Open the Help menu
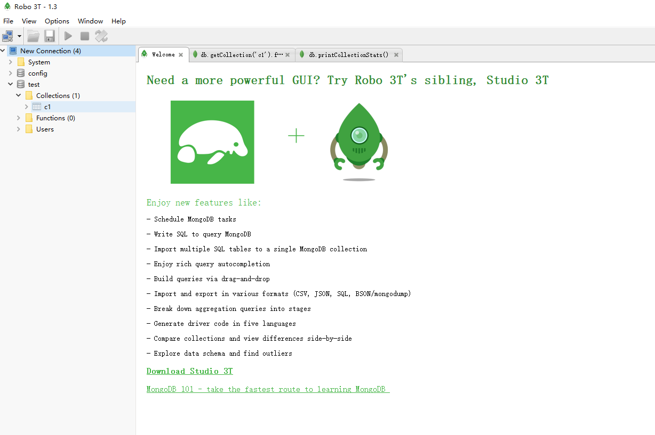Screen dimensions: 655x435 (118, 21)
